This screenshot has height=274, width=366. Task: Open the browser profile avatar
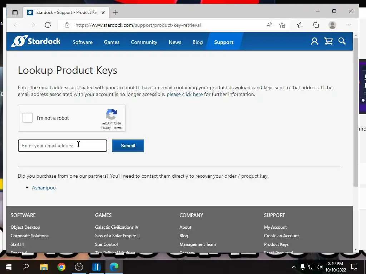[332, 25]
